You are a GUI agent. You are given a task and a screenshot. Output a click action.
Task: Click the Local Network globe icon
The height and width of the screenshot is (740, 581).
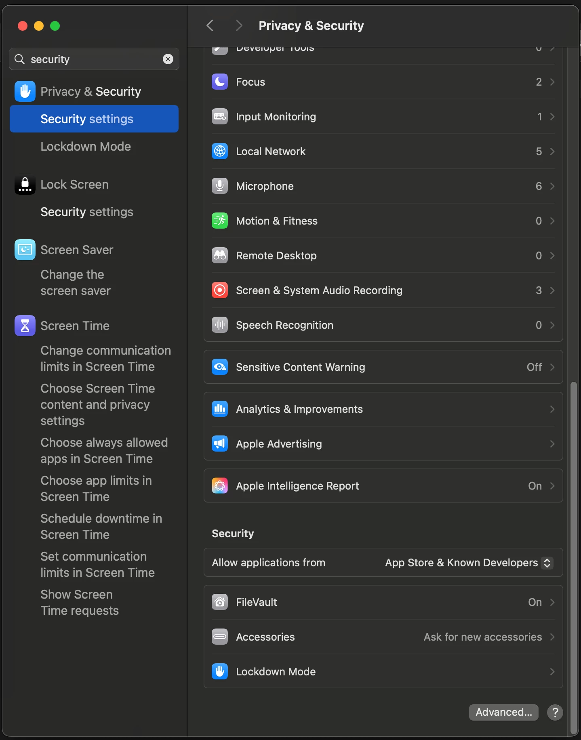click(x=220, y=151)
